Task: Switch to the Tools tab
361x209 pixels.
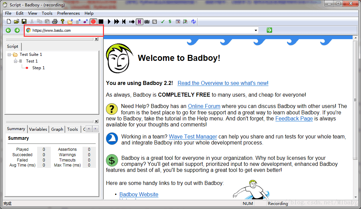Action: [x=73, y=129]
